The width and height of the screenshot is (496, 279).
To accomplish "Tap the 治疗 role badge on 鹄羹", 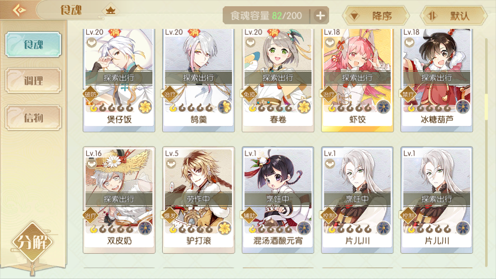I will click(170, 94).
